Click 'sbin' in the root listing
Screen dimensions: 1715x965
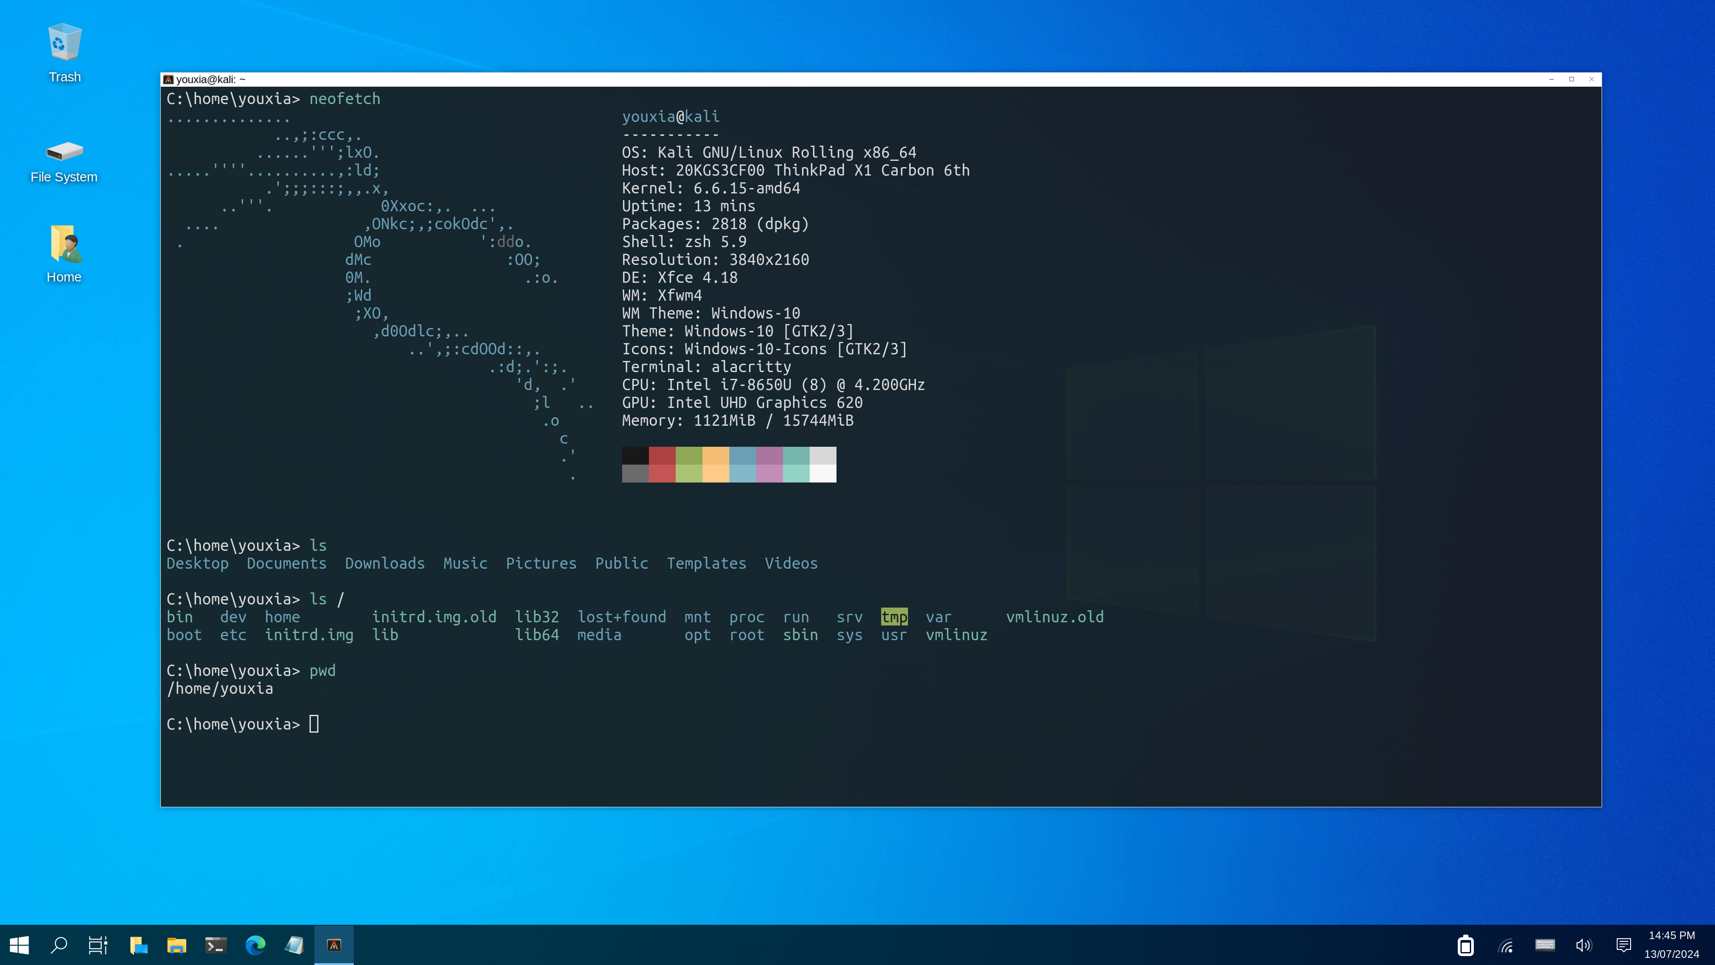800,635
